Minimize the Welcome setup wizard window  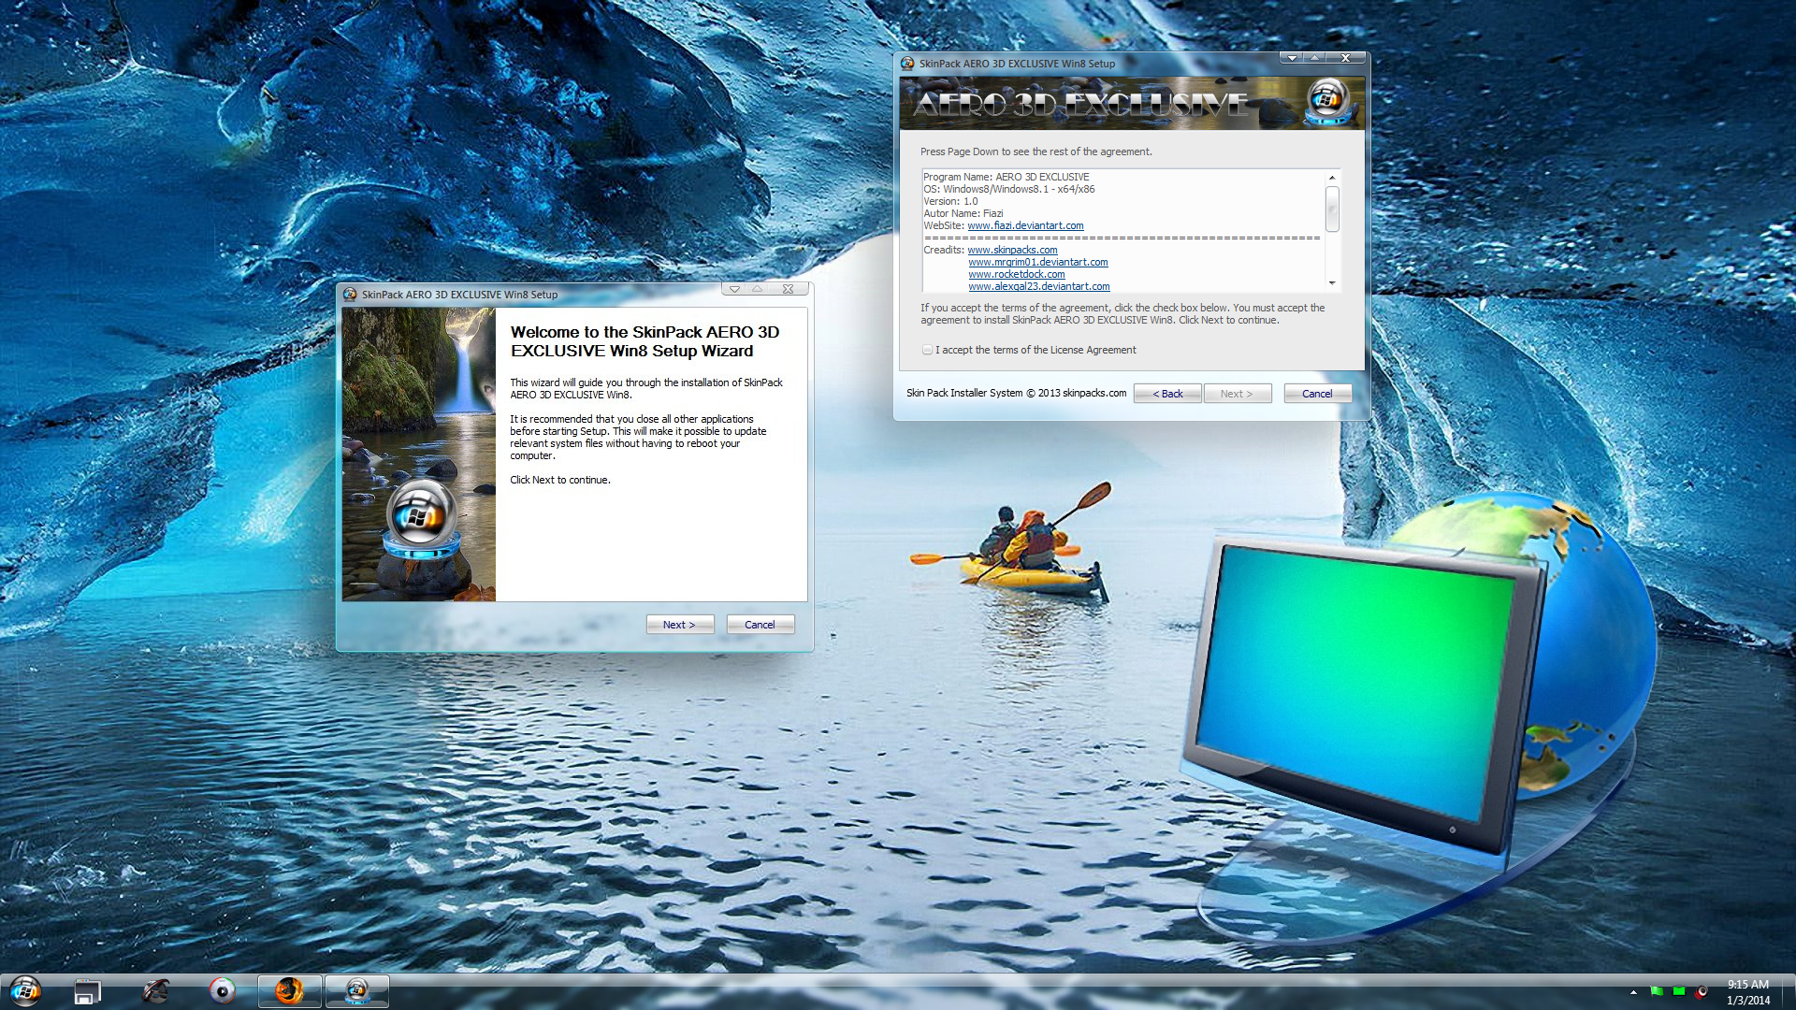734,289
